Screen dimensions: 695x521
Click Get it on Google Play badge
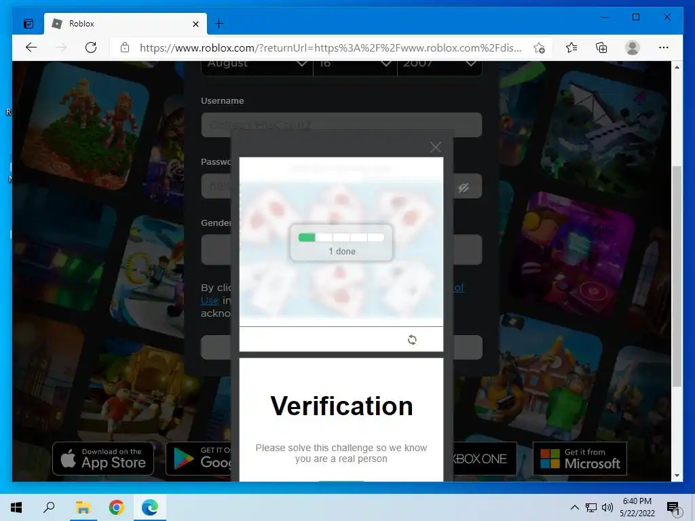[x=198, y=459]
